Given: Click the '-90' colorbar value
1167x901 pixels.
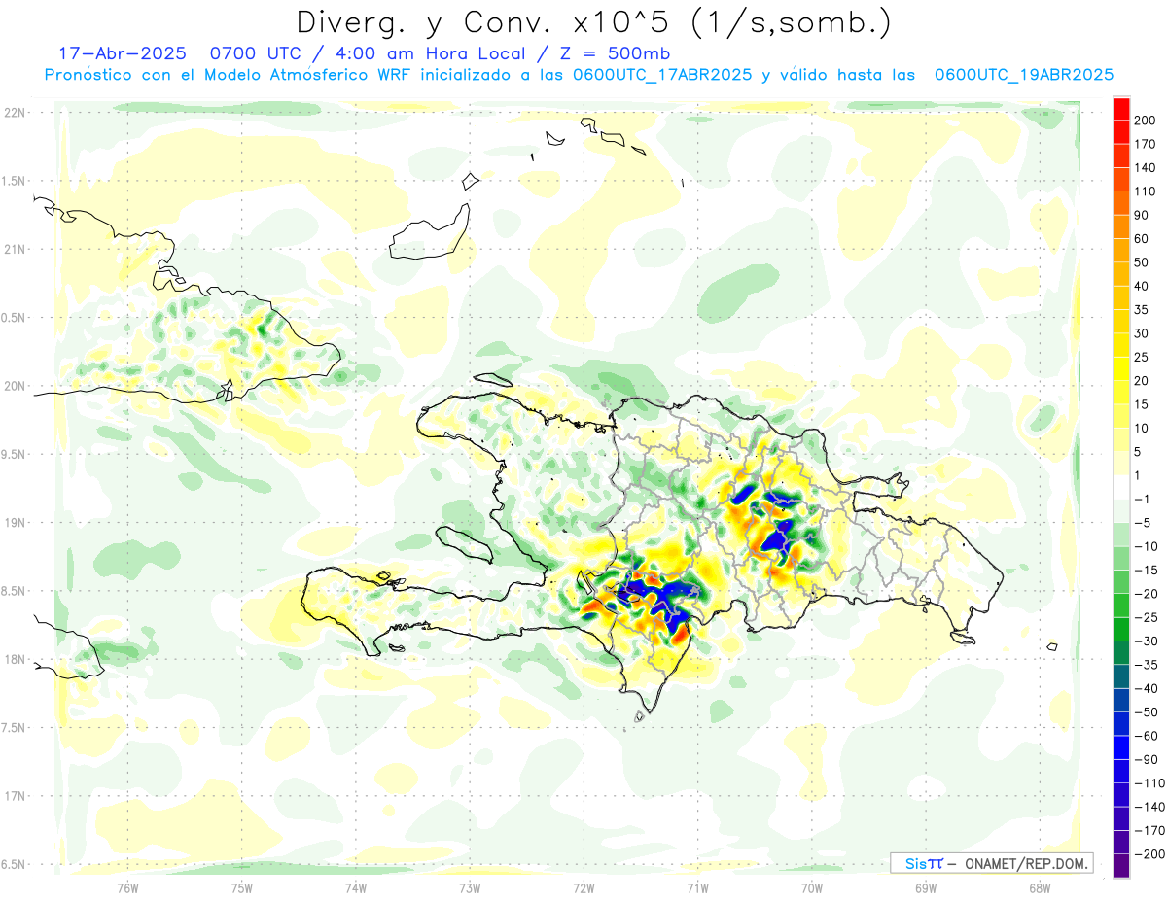Looking at the screenshot, I should coord(1148,760).
